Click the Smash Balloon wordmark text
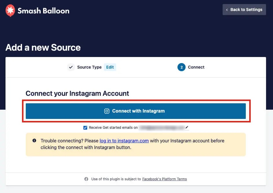Viewport: 273px width, 193px height. coord(43,11)
